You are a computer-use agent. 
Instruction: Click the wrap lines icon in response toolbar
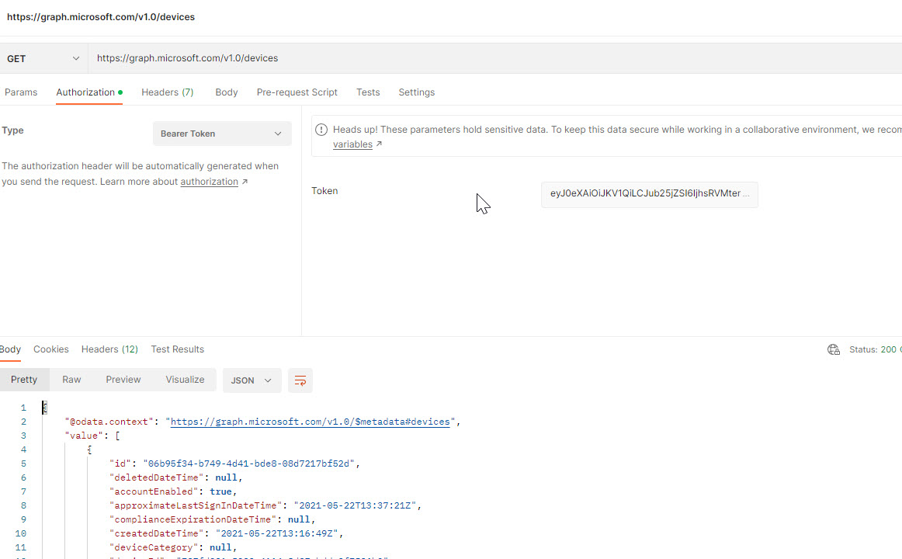pyautogui.click(x=300, y=380)
